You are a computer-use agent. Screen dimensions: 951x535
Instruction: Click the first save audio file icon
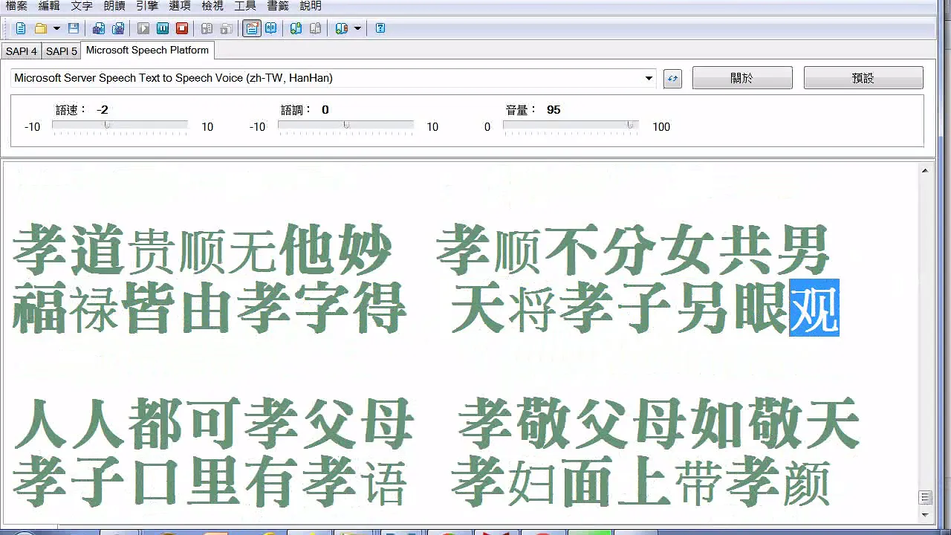99,28
